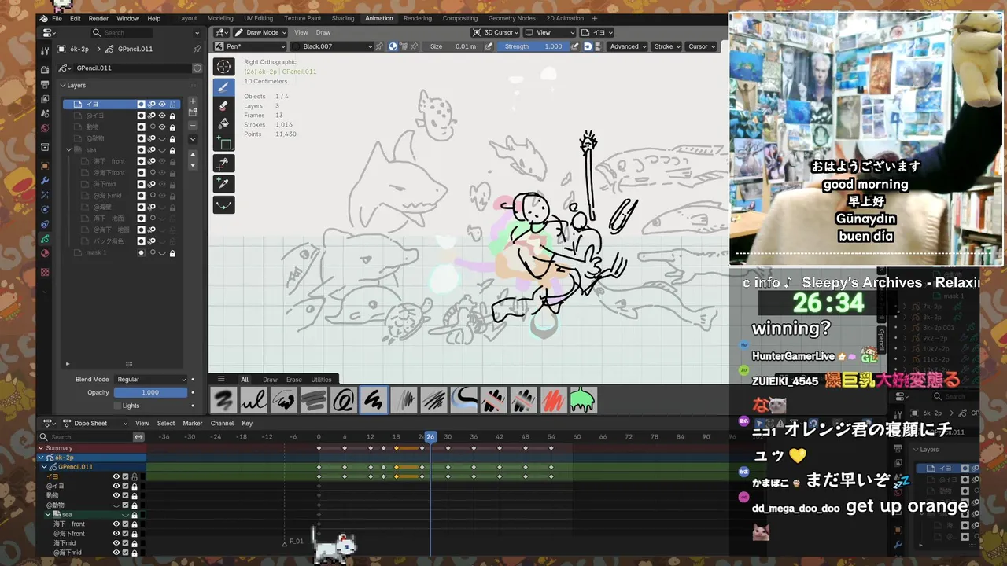Add a new layer with plus button

coord(193,101)
